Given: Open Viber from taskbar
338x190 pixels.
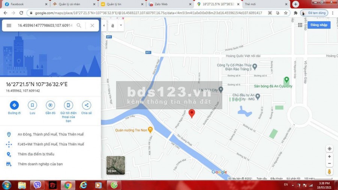Looking at the screenshot, I should click(x=37, y=185).
